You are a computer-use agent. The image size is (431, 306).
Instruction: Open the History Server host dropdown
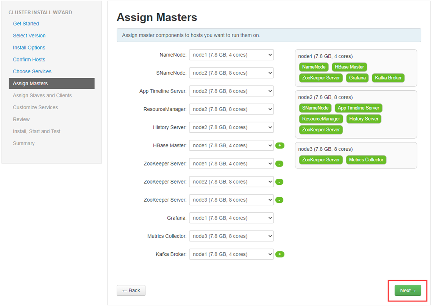coord(231,127)
